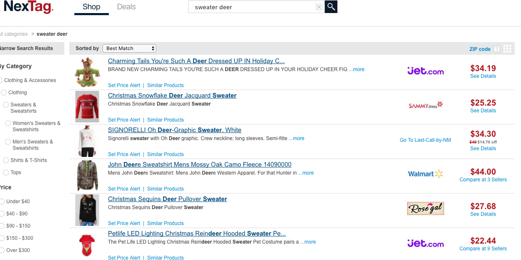Click the $22.44 Petlife price
Screen dimensions: 521x260
click(483, 241)
